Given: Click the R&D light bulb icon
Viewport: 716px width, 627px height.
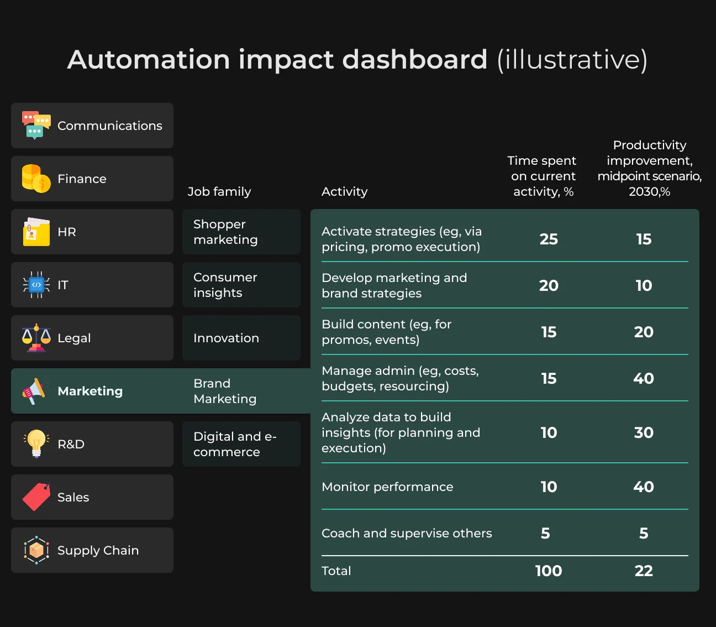Looking at the screenshot, I should (36, 444).
